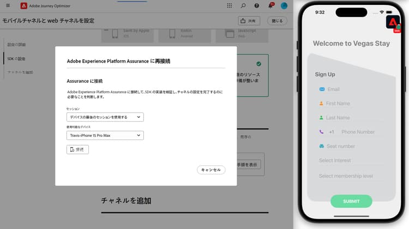Click the Assurance に接続 subheading
This screenshot has width=409, height=229.
click(85, 81)
